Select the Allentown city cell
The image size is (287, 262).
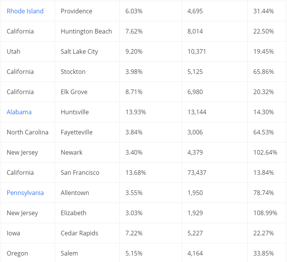pos(75,193)
